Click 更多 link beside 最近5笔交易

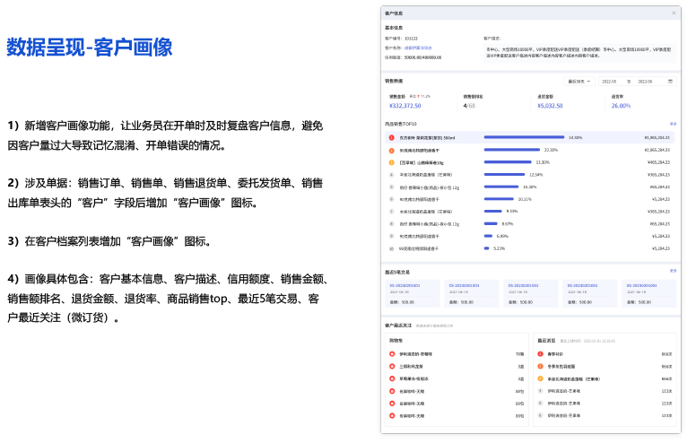coord(673,270)
